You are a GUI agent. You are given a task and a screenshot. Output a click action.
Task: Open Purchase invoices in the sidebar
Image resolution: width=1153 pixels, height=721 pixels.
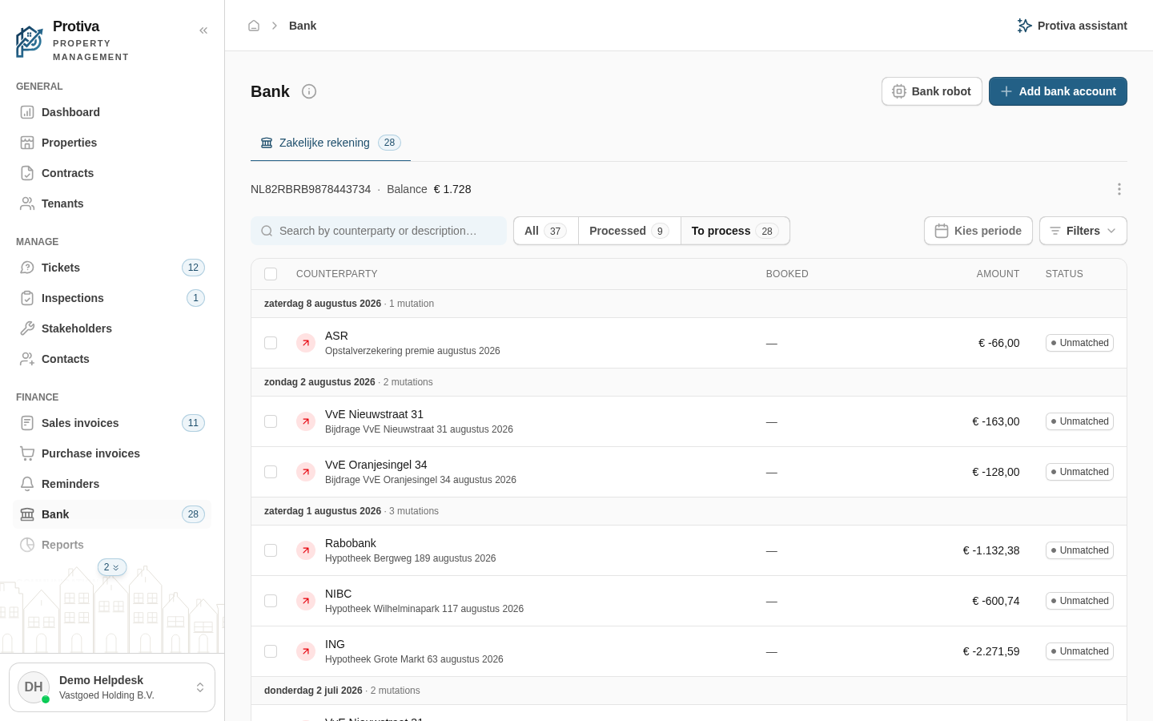[x=112, y=453]
